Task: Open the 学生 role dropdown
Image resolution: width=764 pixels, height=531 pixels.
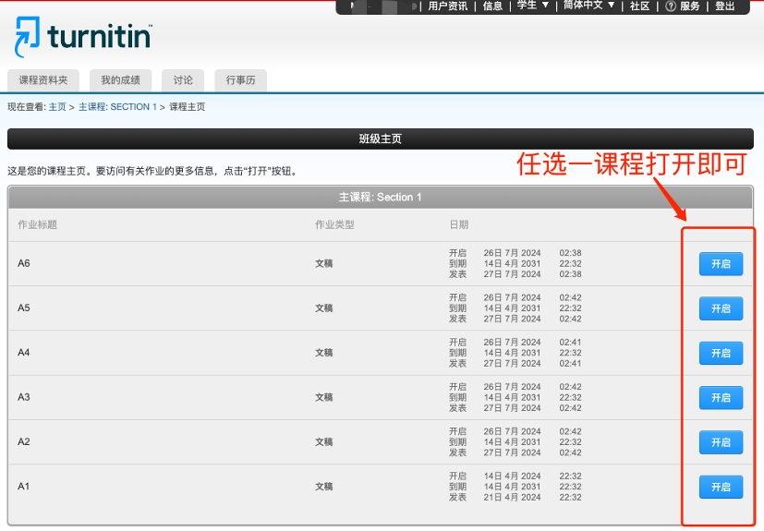Action: point(532,6)
